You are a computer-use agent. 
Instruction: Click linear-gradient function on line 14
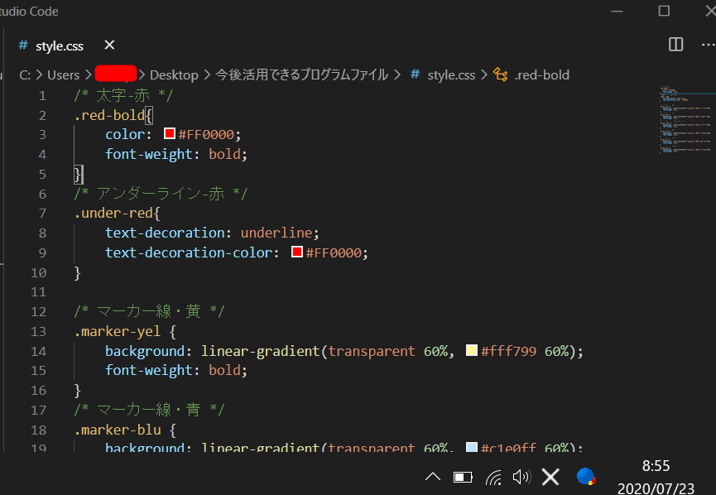point(260,351)
